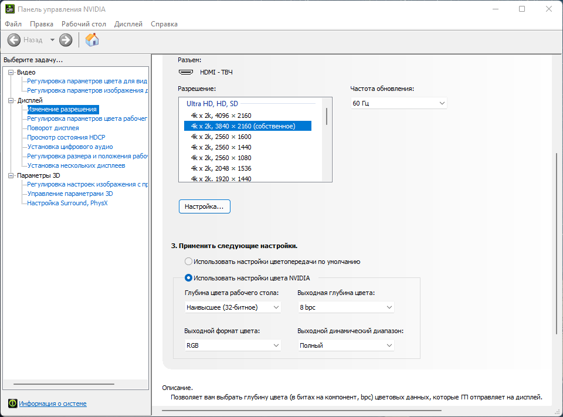
Task: Click the Настройка... button
Action: [x=205, y=206]
